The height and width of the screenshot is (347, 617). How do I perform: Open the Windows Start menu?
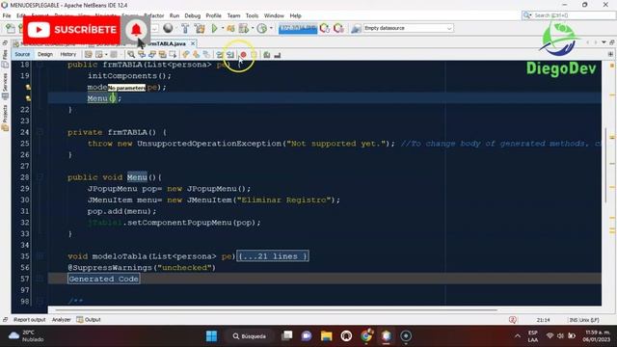(211, 336)
